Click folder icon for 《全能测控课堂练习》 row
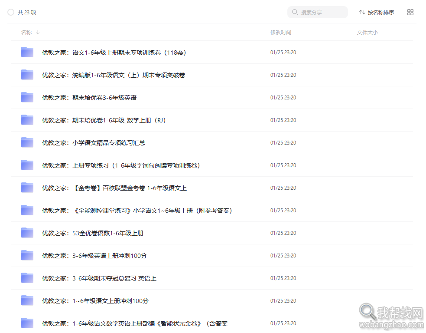The height and width of the screenshot is (333, 426). point(27,210)
